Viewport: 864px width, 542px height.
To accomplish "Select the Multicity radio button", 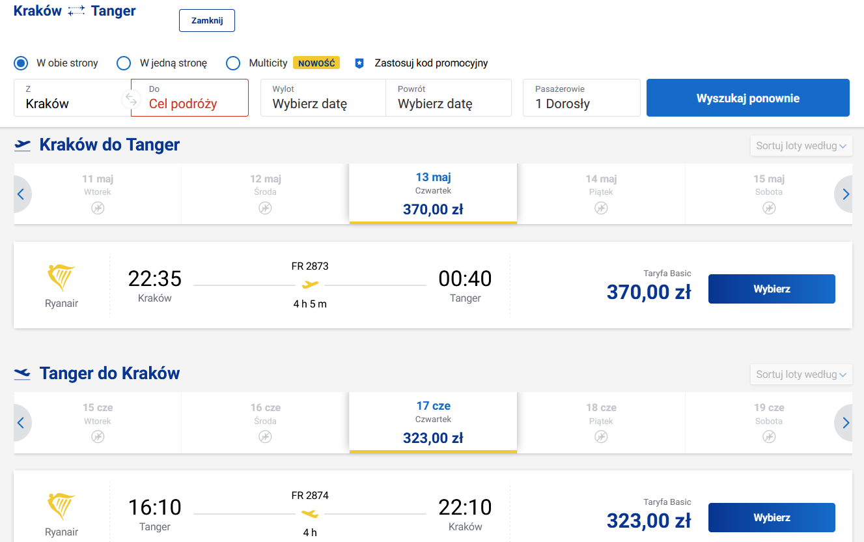I will [233, 63].
